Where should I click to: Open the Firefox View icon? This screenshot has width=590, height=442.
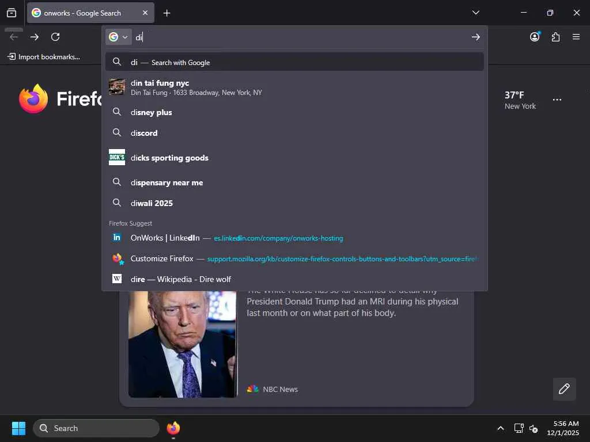[12, 13]
